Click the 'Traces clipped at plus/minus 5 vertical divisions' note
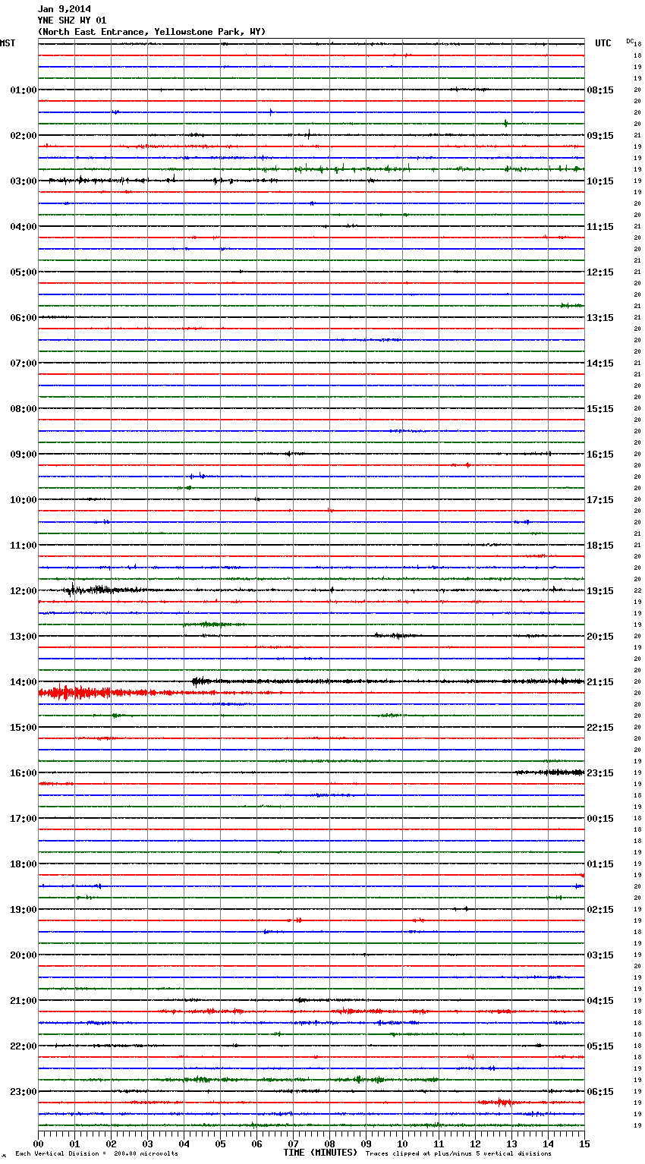 [458, 1154]
